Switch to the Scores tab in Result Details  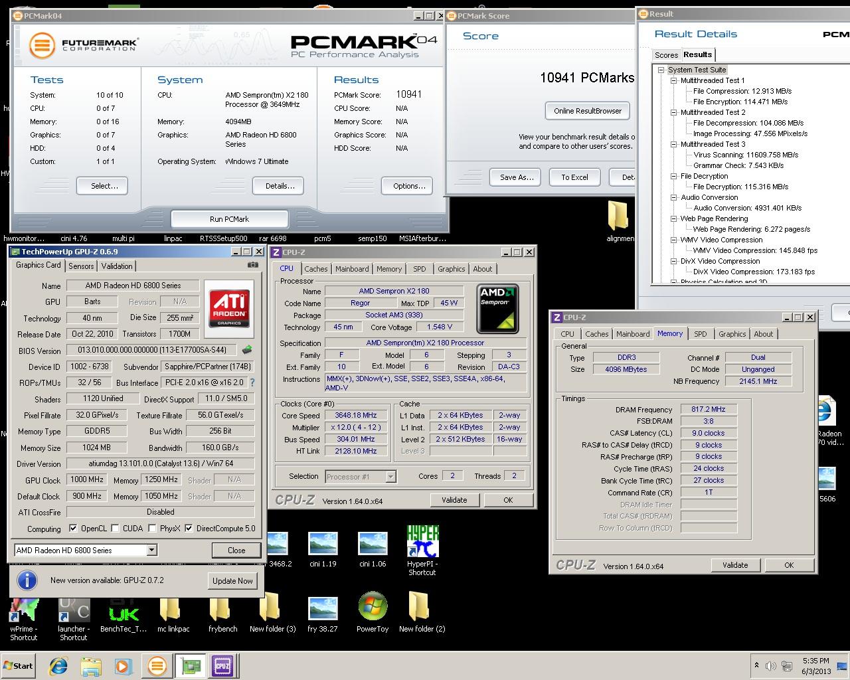666,55
